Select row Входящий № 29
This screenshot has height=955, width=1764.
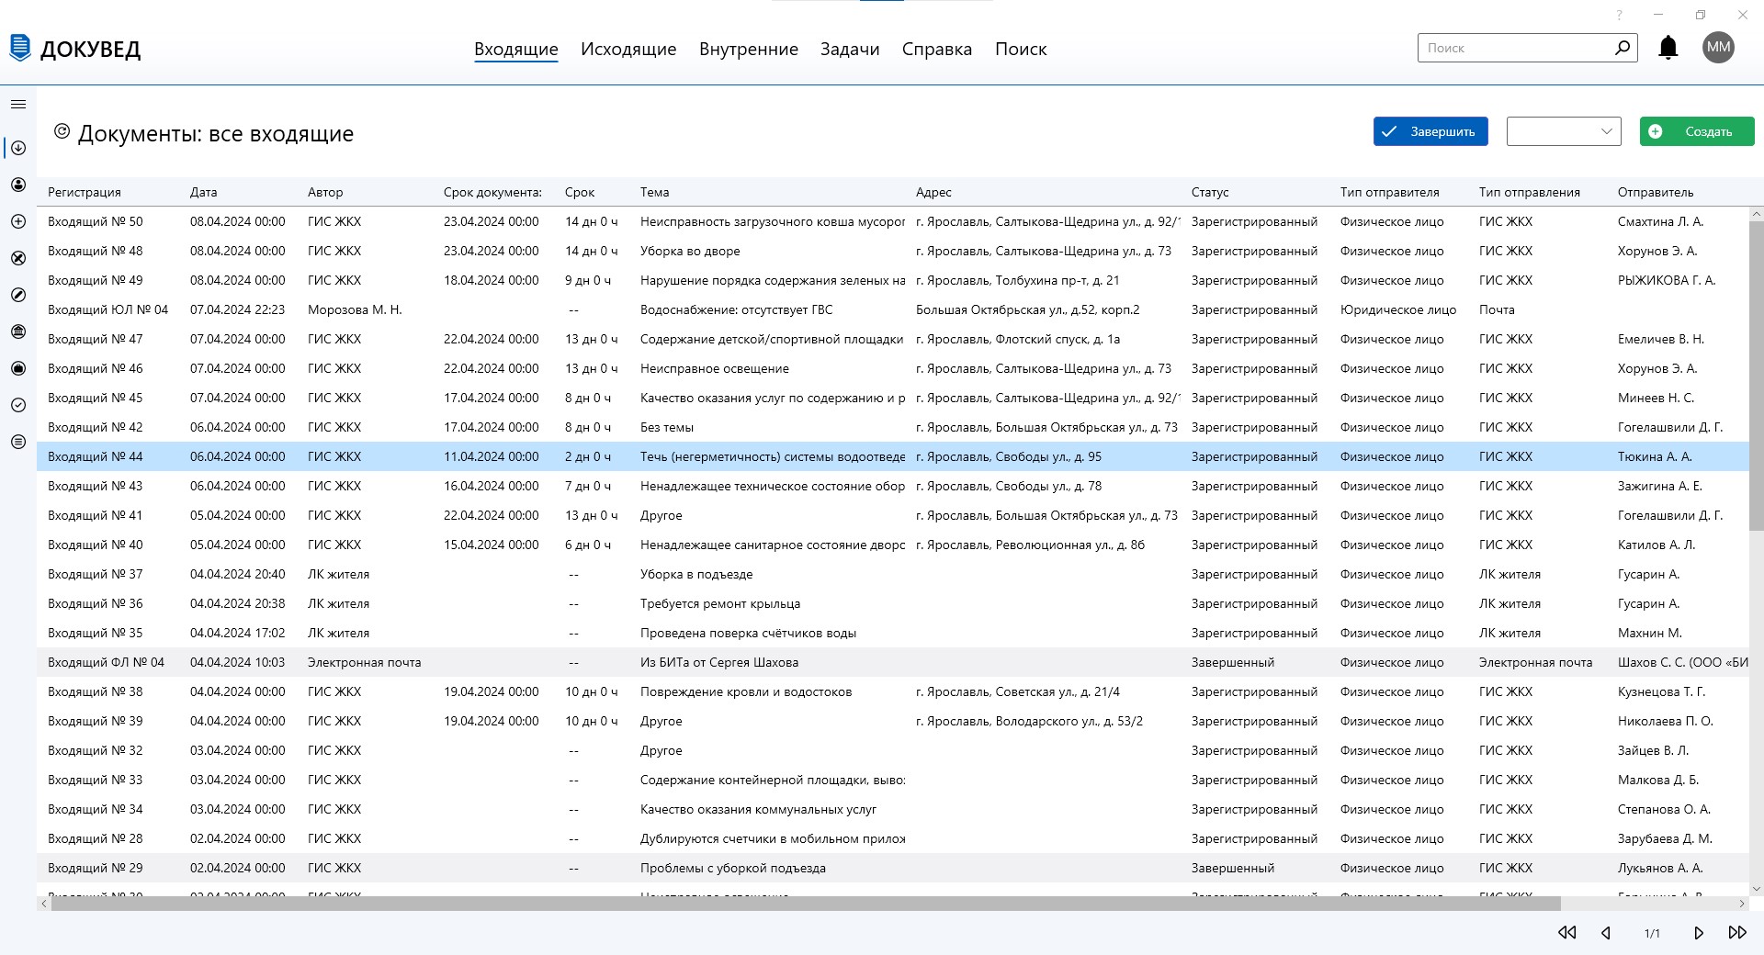point(893,868)
